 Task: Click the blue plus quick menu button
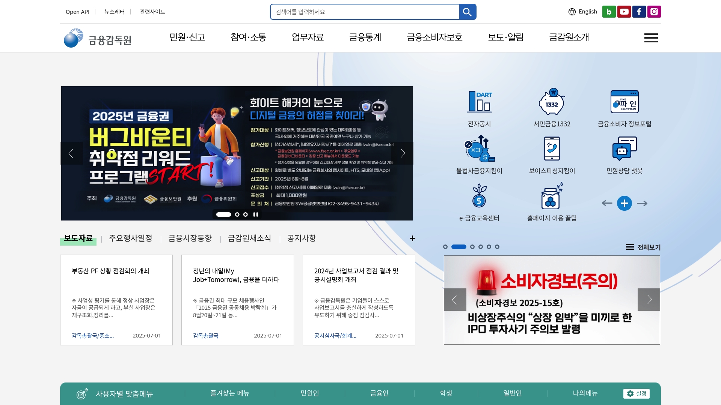pyautogui.click(x=624, y=203)
